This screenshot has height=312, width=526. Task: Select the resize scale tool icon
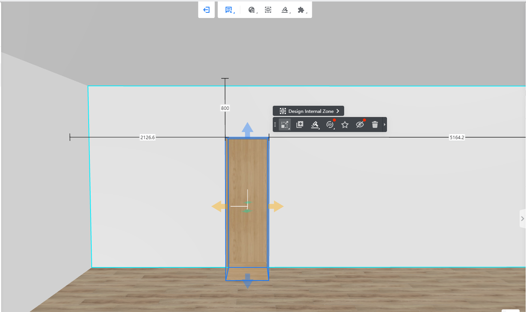coord(285,125)
